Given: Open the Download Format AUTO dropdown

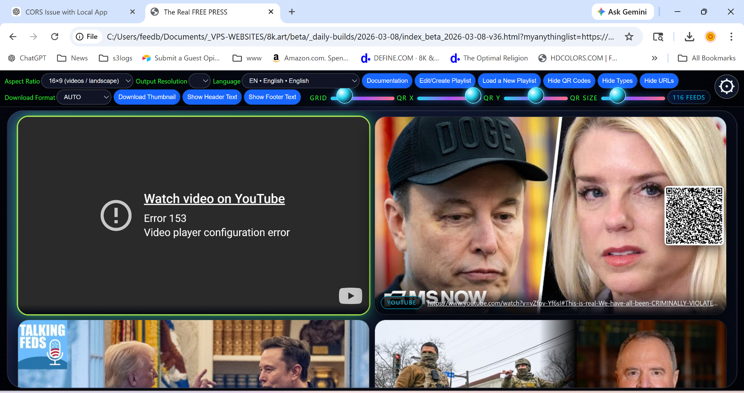Looking at the screenshot, I should (x=84, y=97).
